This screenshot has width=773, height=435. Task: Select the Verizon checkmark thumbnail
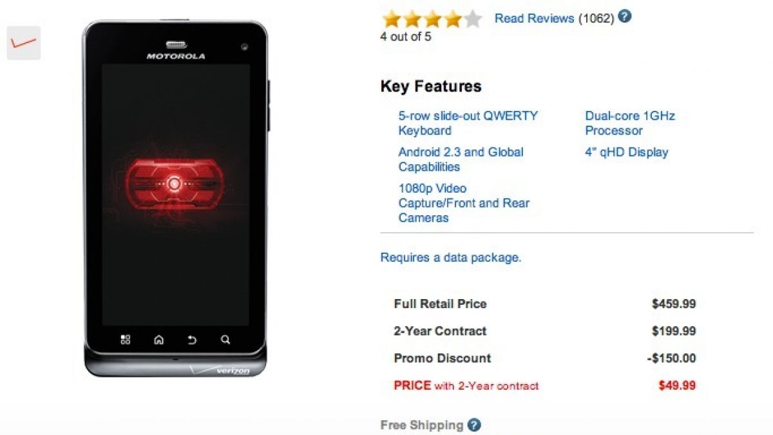tap(24, 43)
